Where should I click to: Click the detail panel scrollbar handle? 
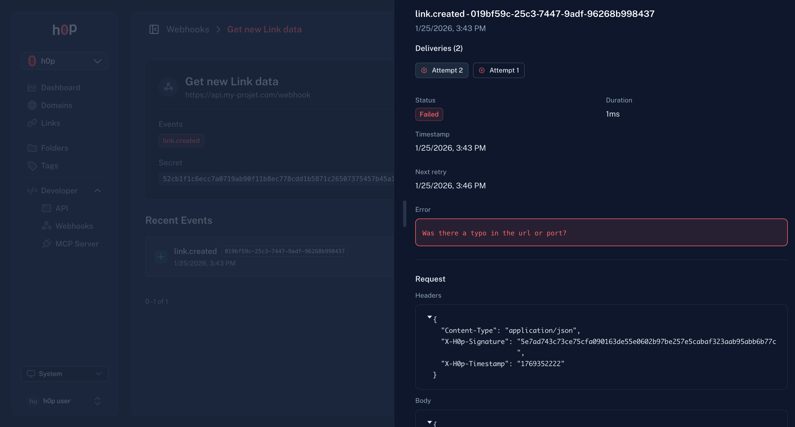point(405,214)
